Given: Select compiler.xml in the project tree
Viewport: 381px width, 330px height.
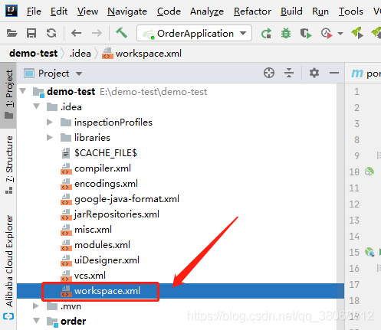Looking at the screenshot, I should click(103, 168).
